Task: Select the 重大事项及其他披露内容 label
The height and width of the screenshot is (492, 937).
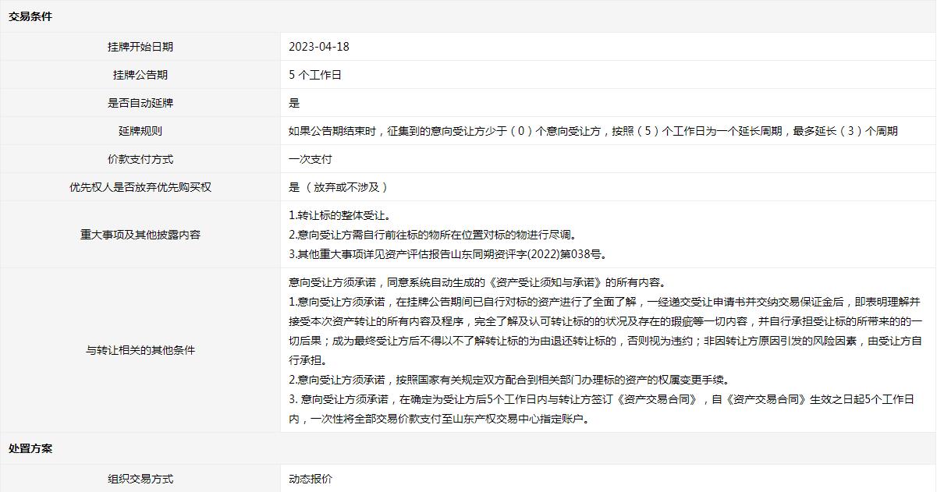Action: tap(140, 235)
